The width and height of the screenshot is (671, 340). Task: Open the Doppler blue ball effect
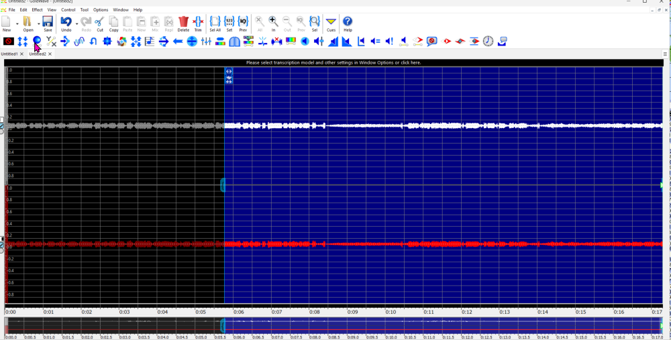click(37, 42)
